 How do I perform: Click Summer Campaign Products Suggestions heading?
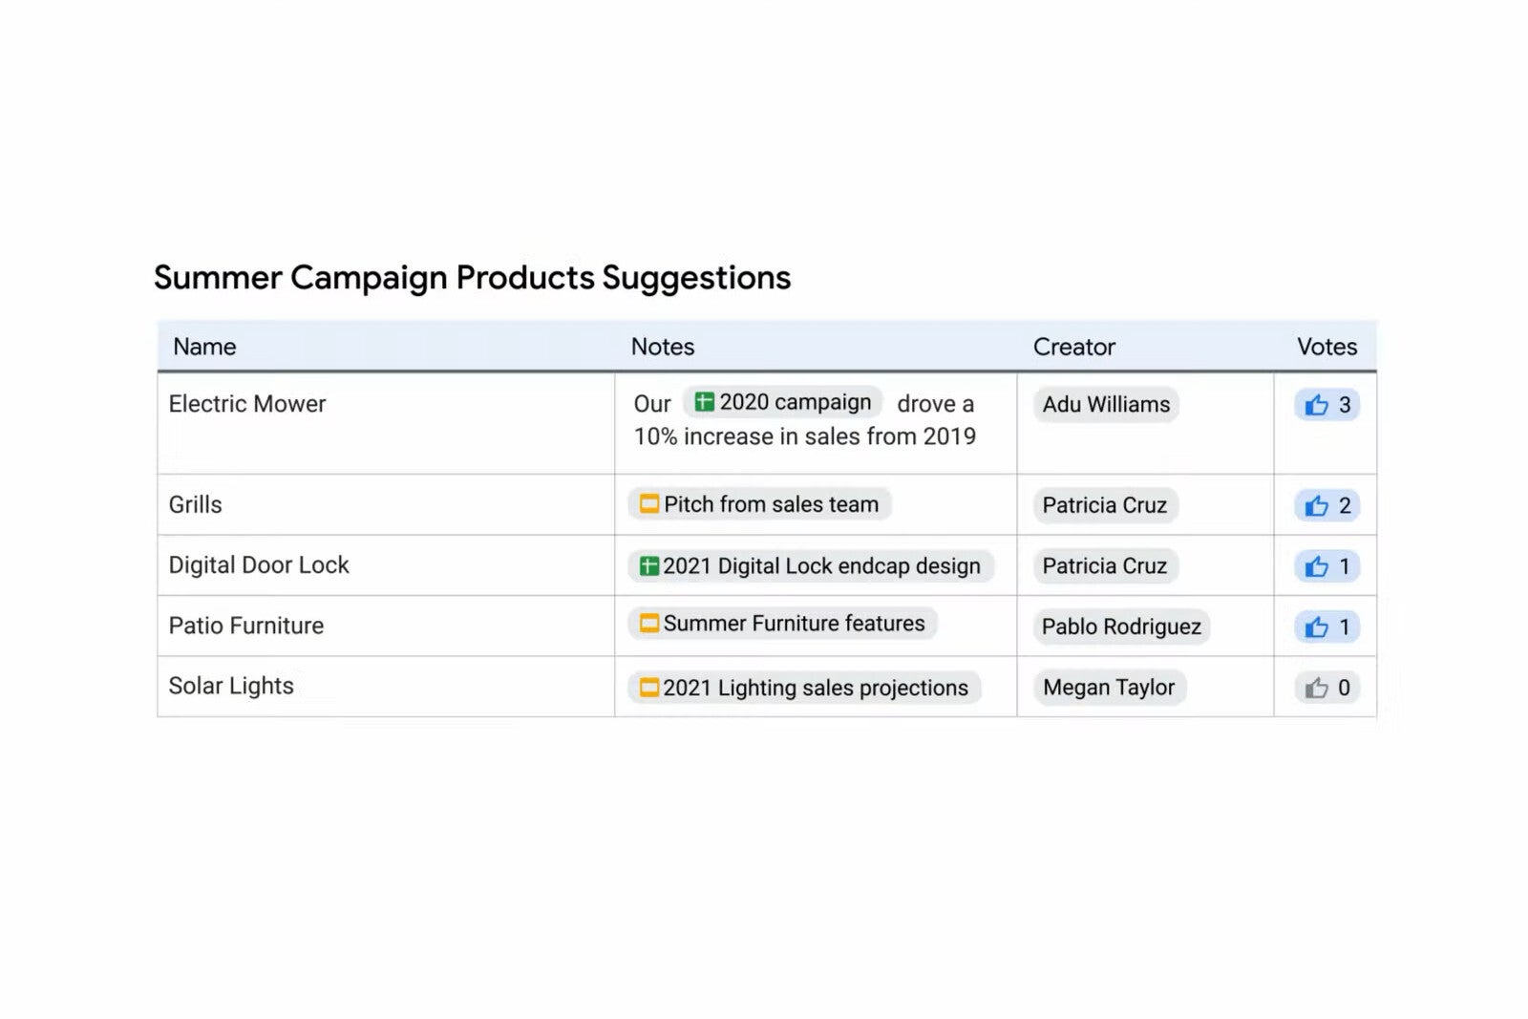coord(473,278)
